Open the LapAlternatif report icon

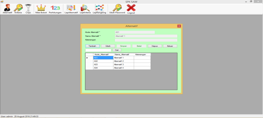click(x=71, y=8)
